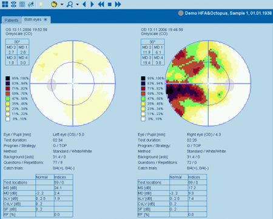Viewport: 273px width, 219px height.
Task: Click the yellow 35%..46% swatch on right legend
Action: (143, 103)
